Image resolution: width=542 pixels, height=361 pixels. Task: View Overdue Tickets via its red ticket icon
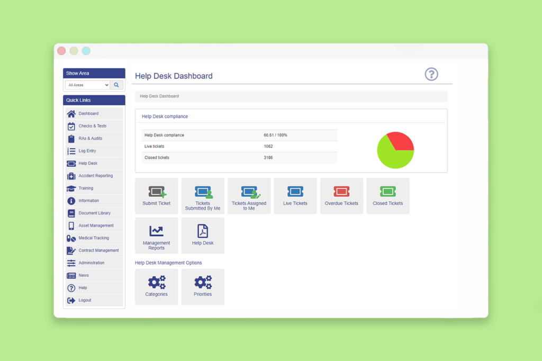pyautogui.click(x=341, y=192)
